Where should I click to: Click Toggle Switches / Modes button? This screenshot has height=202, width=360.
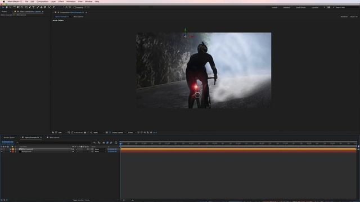[x=82, y=200]
